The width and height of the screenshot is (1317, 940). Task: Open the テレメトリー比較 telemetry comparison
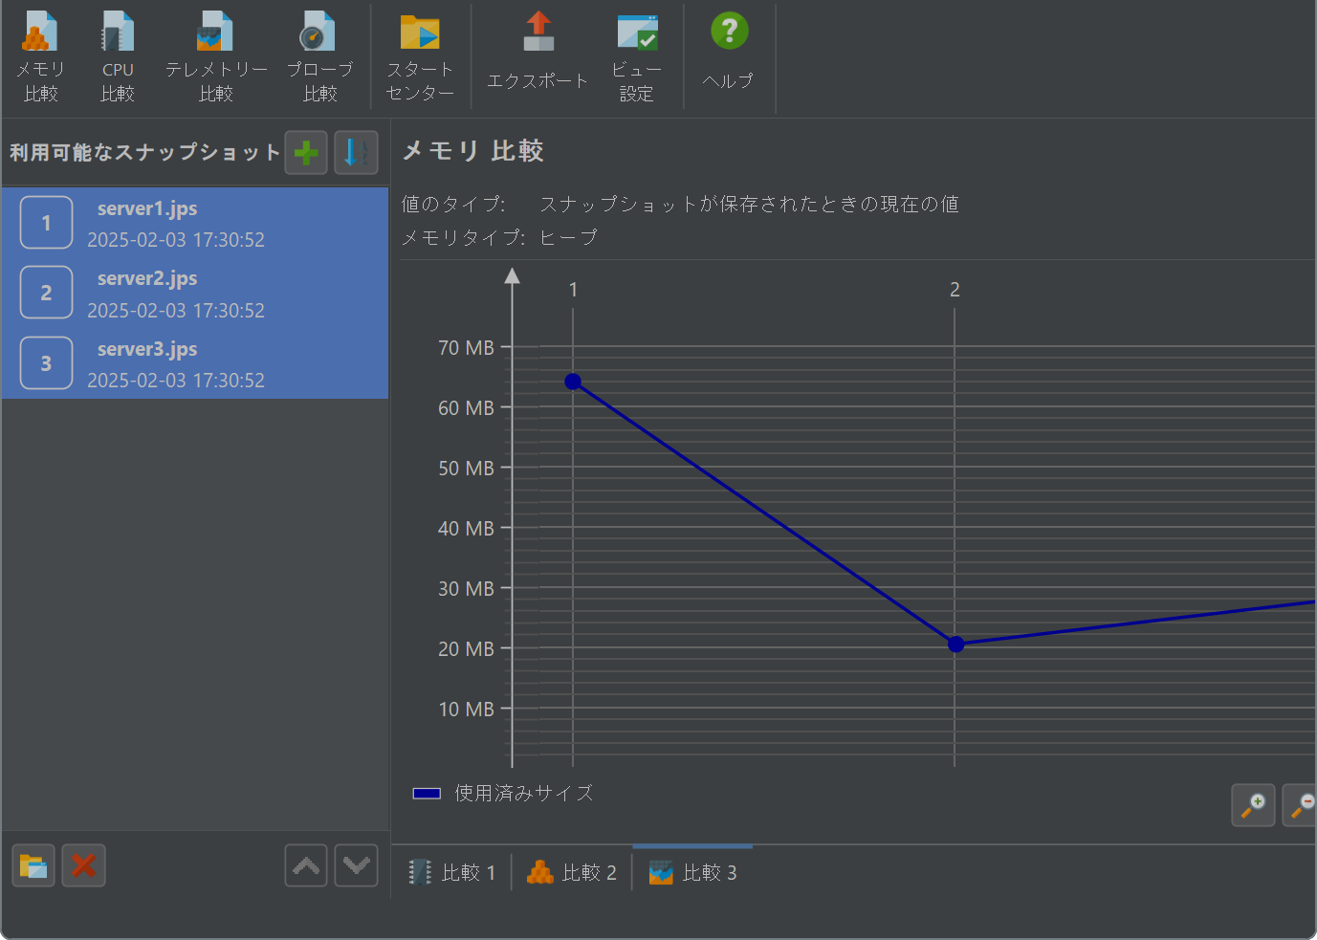(x=216, y=56)
